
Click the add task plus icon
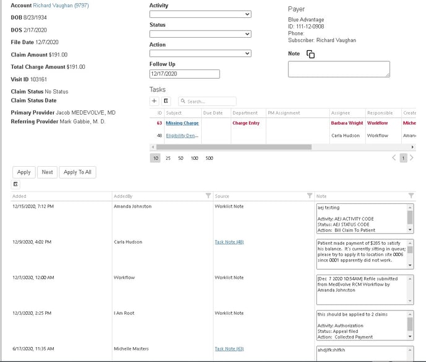[154, 101]
